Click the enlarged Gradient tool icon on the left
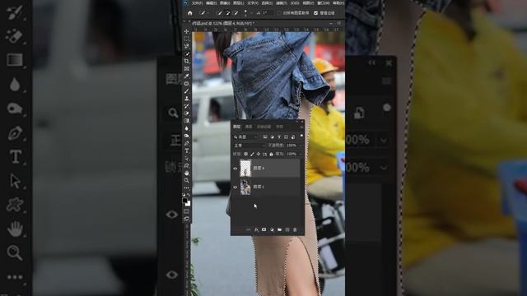 click(x=15, y=60)
